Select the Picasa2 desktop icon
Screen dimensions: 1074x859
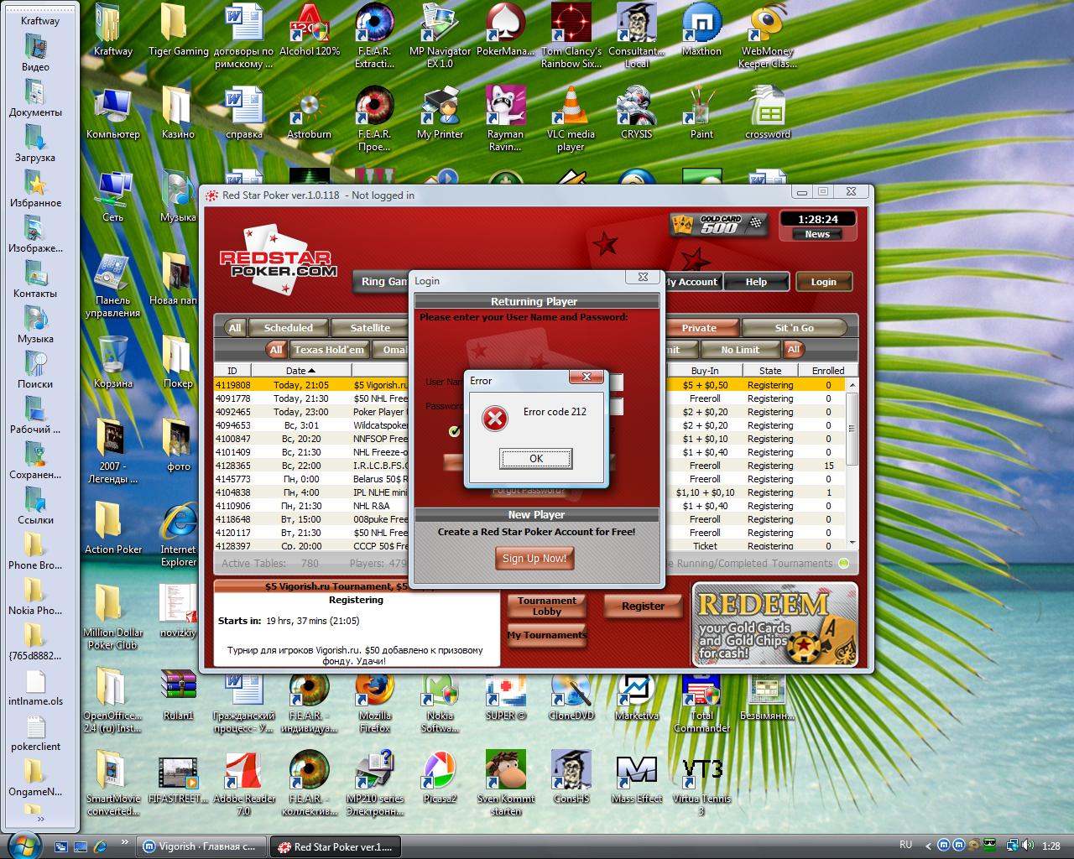(440, 777)
